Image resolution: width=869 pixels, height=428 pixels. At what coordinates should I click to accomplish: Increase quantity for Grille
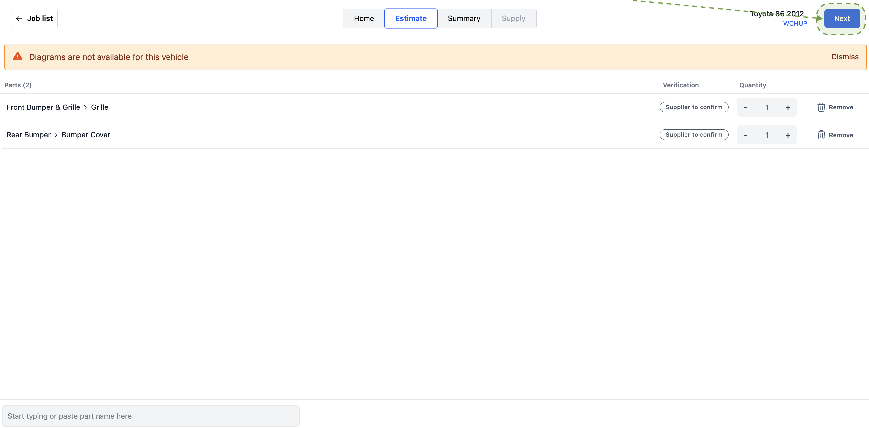tap(788, 107)
